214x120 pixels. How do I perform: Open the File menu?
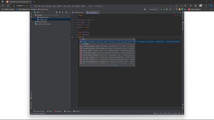point(36,6)
